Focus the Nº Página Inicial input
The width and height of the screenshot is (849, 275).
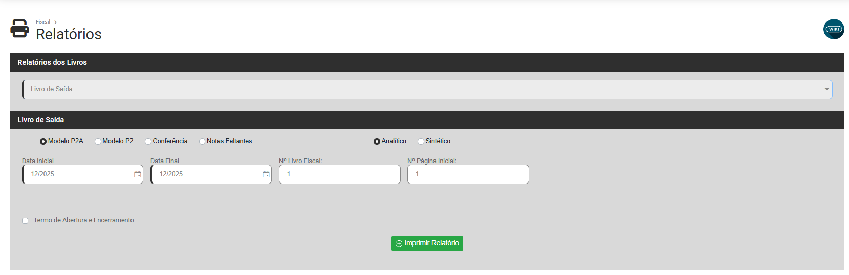tap(468, 174)
